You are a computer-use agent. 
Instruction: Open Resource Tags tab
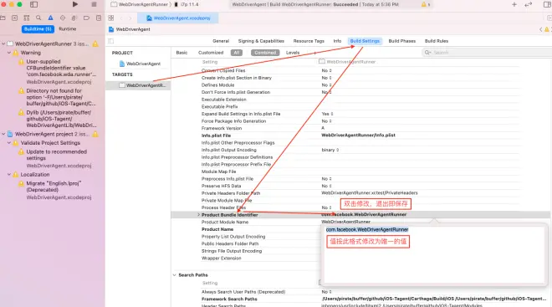(309, 41)
